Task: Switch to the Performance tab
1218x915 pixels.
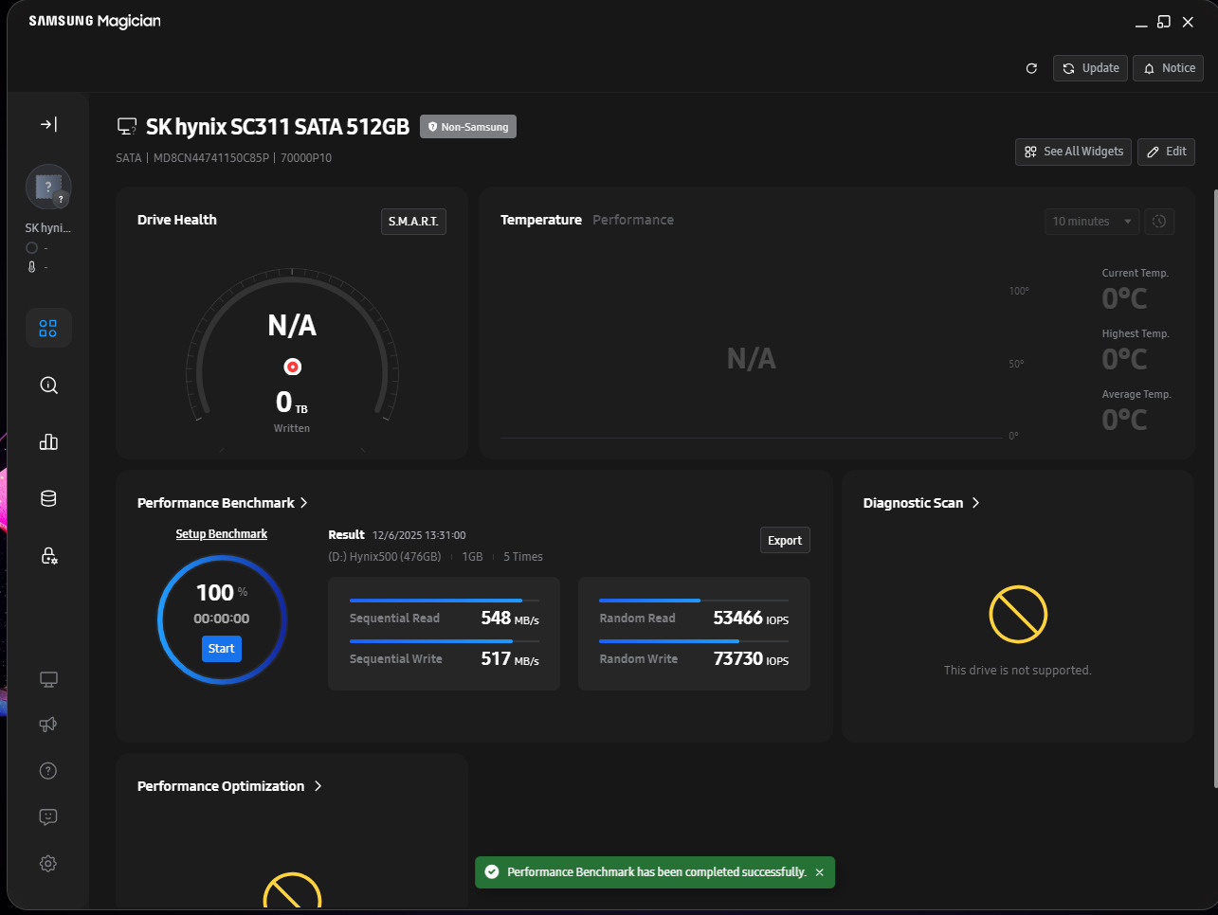Action: 633,220
